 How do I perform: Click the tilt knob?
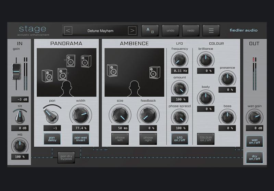(20, 116)
